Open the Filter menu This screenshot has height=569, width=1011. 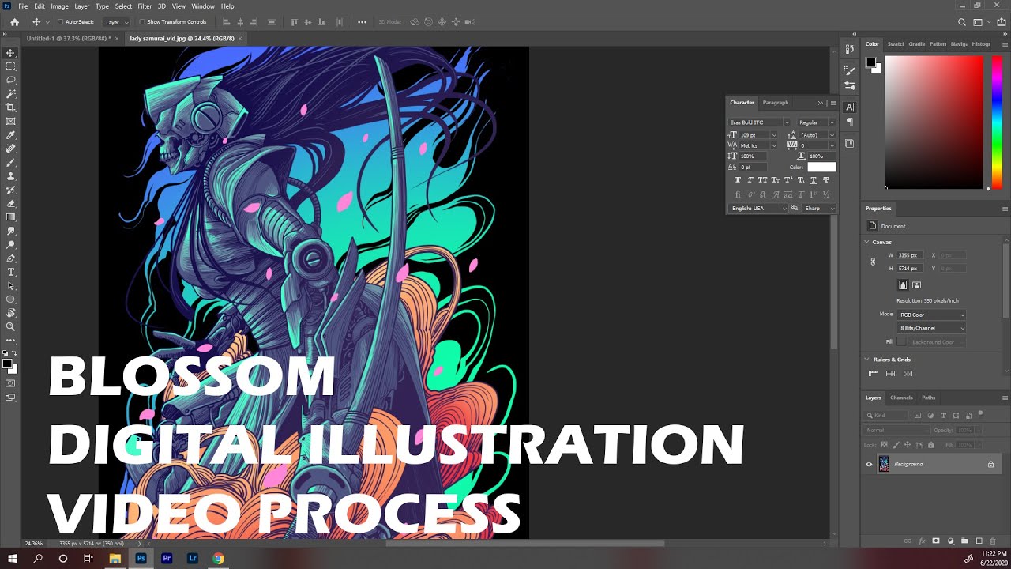pos(145,6)
